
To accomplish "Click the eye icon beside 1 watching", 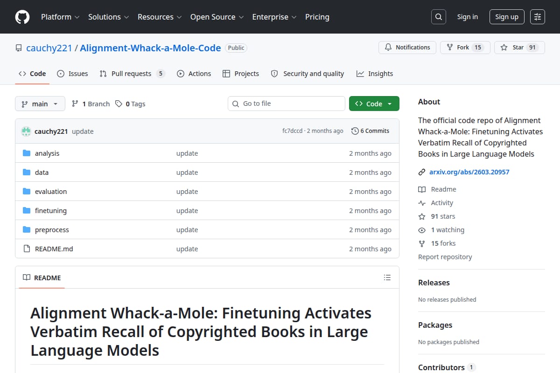I will 422,230.
